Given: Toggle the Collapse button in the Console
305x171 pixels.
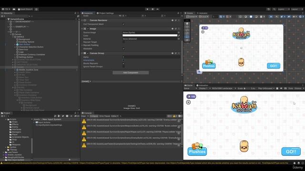Looking at the screenshot, I should click(94, 116).
